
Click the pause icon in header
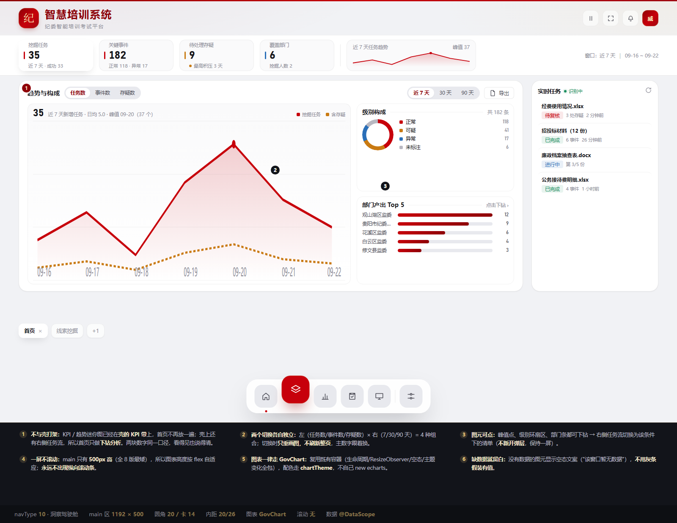[591, 18]
